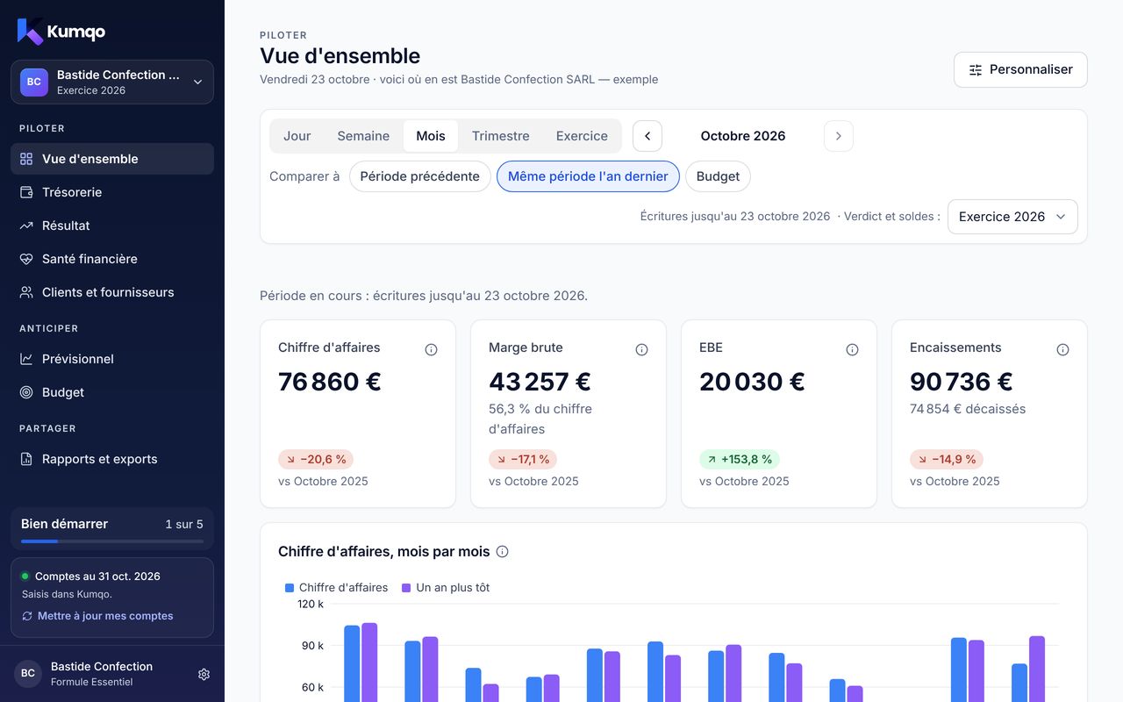Switch to the Jour tab
The height and width of the screenshot is (702, 1123).
pyautogui.click(x=297, y=136)
